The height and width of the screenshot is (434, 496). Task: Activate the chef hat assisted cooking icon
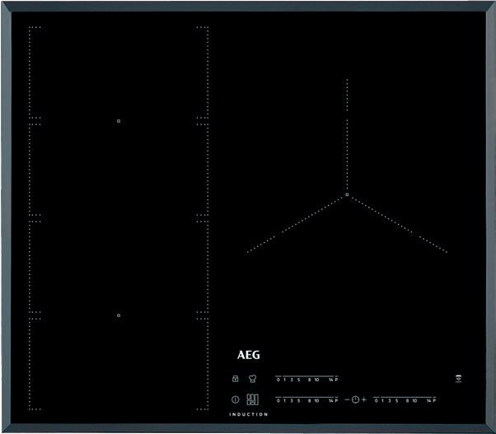tap(252, 378)
